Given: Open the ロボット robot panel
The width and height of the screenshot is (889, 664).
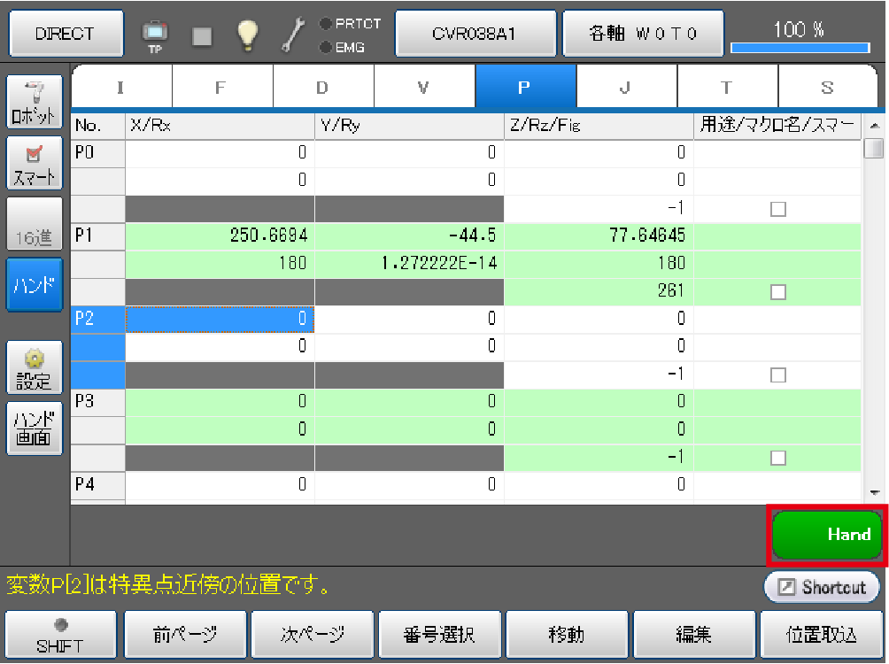Looking at the screenshot, I should (x=35, y=103).
